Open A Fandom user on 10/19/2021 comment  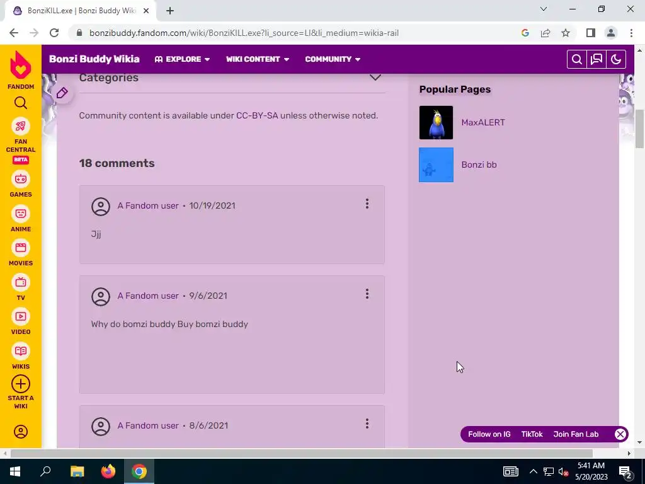147,206
